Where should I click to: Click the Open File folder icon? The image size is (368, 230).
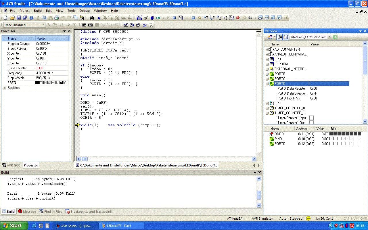[x=12, y=18]
